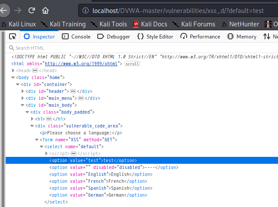Select the option value Spanish row

pos(101,188)
